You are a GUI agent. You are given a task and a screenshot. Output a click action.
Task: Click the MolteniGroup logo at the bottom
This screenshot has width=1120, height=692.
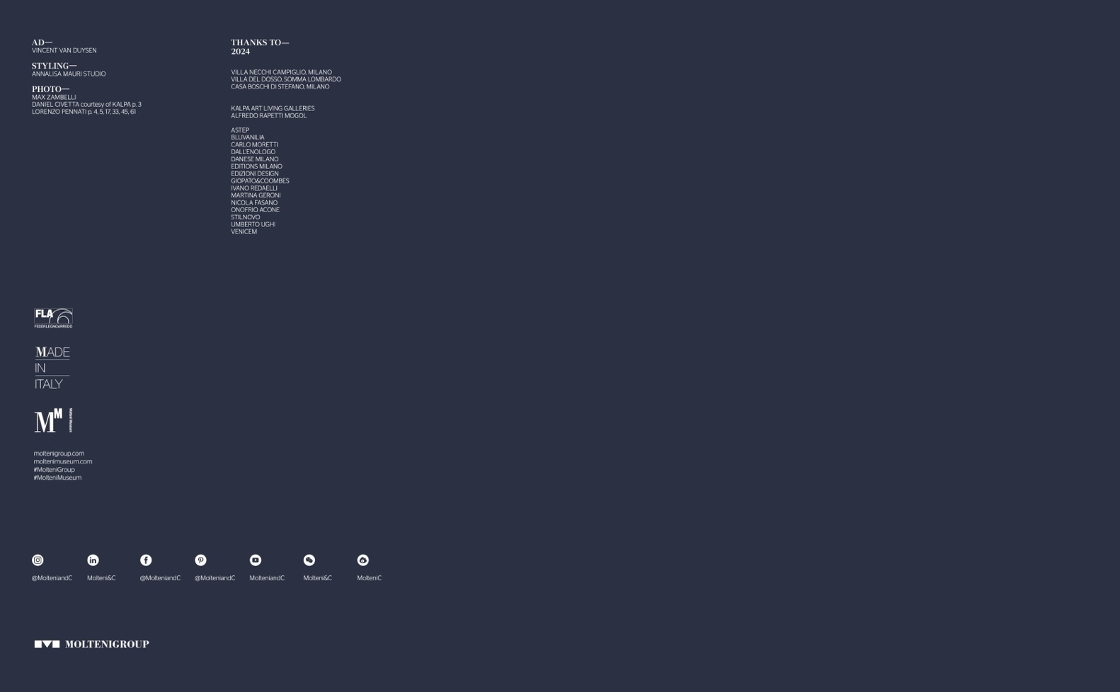click(x=91, y=644)
